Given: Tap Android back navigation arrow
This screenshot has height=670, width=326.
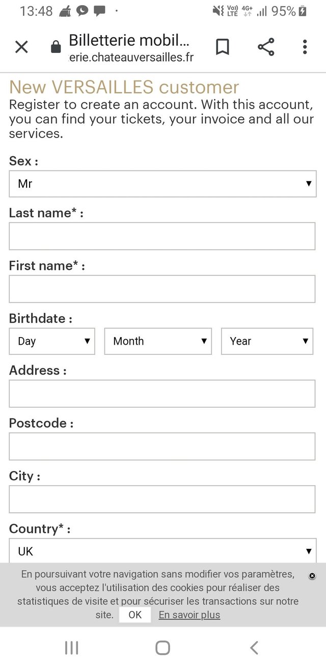Looking at the screenshot, I should [x=254, y=648].
